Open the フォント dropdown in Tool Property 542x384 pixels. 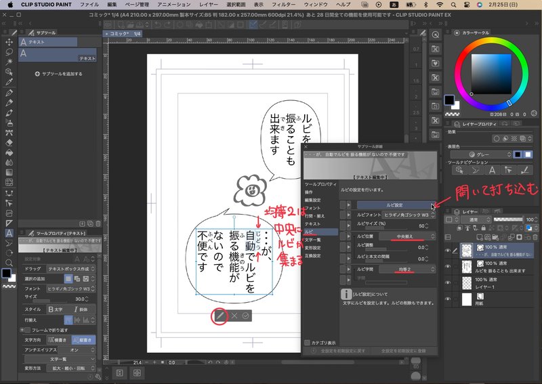(71, 289)
